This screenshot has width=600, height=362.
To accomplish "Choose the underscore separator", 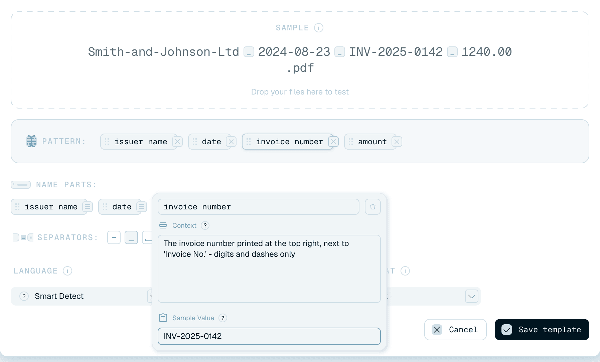I will click(131, 237).
